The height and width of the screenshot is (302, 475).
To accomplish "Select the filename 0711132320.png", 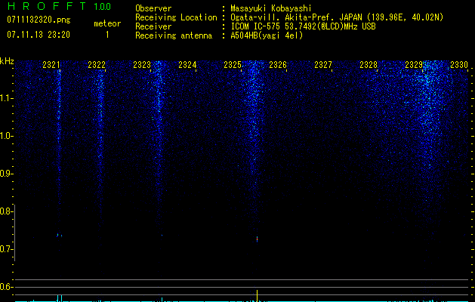I will pos(39,20).
